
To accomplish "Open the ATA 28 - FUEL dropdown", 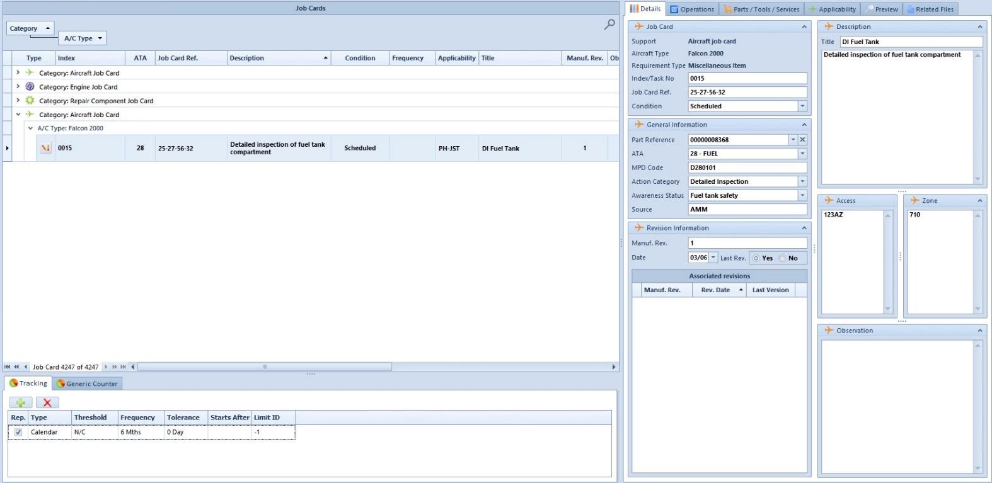I will click(x=802, y=154).
